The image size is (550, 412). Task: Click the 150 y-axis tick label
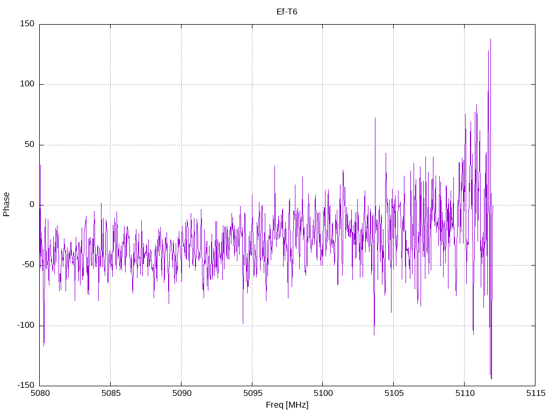click(27, 24)
